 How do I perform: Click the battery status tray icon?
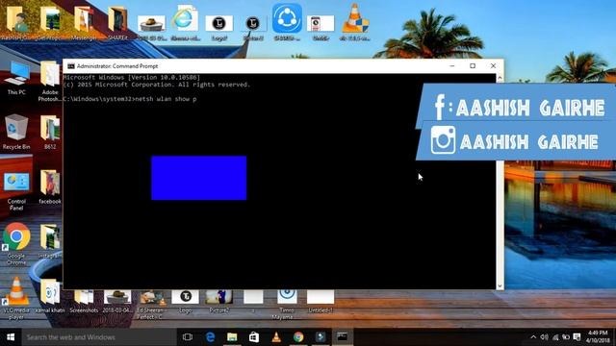[566, 337]
